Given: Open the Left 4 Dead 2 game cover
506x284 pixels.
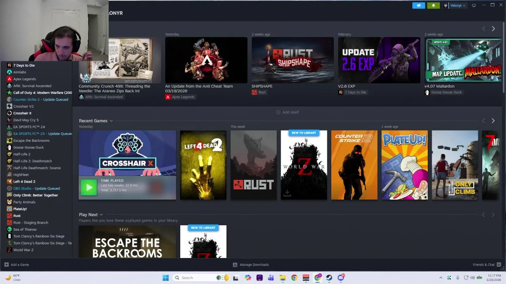Looking at the screenshot, I should (x=203, y=165).
